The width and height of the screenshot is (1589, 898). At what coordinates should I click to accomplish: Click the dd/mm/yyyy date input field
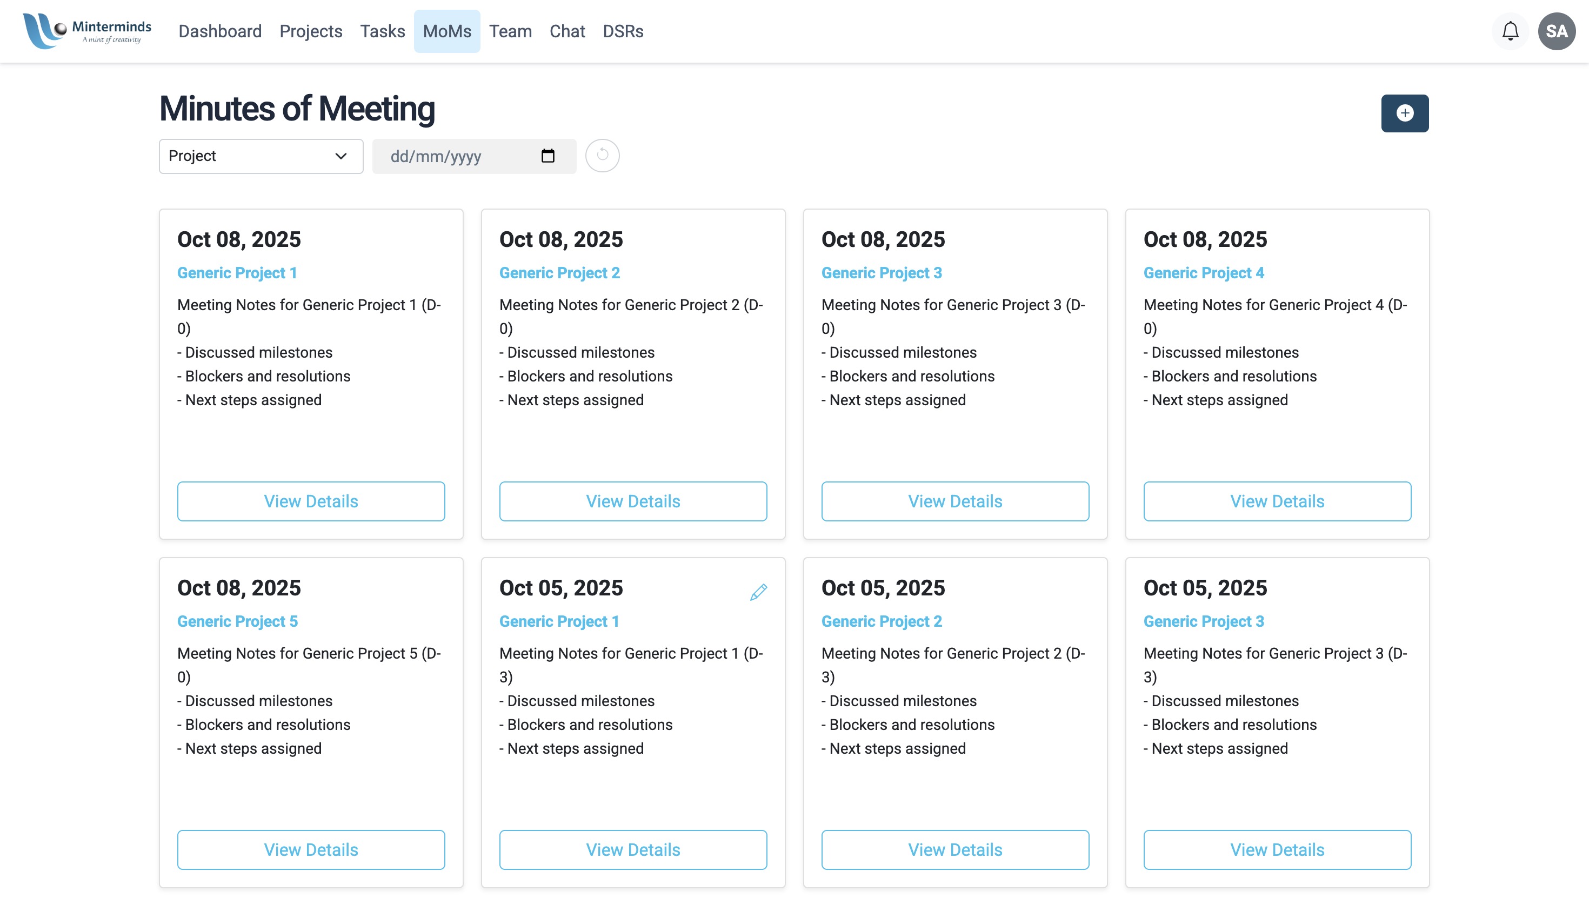coord(457,157)
